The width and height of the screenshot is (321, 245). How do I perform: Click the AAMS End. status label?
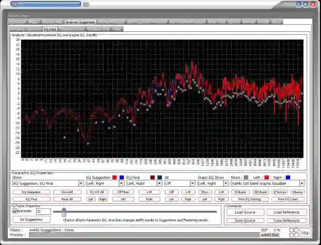coord(270,235)
